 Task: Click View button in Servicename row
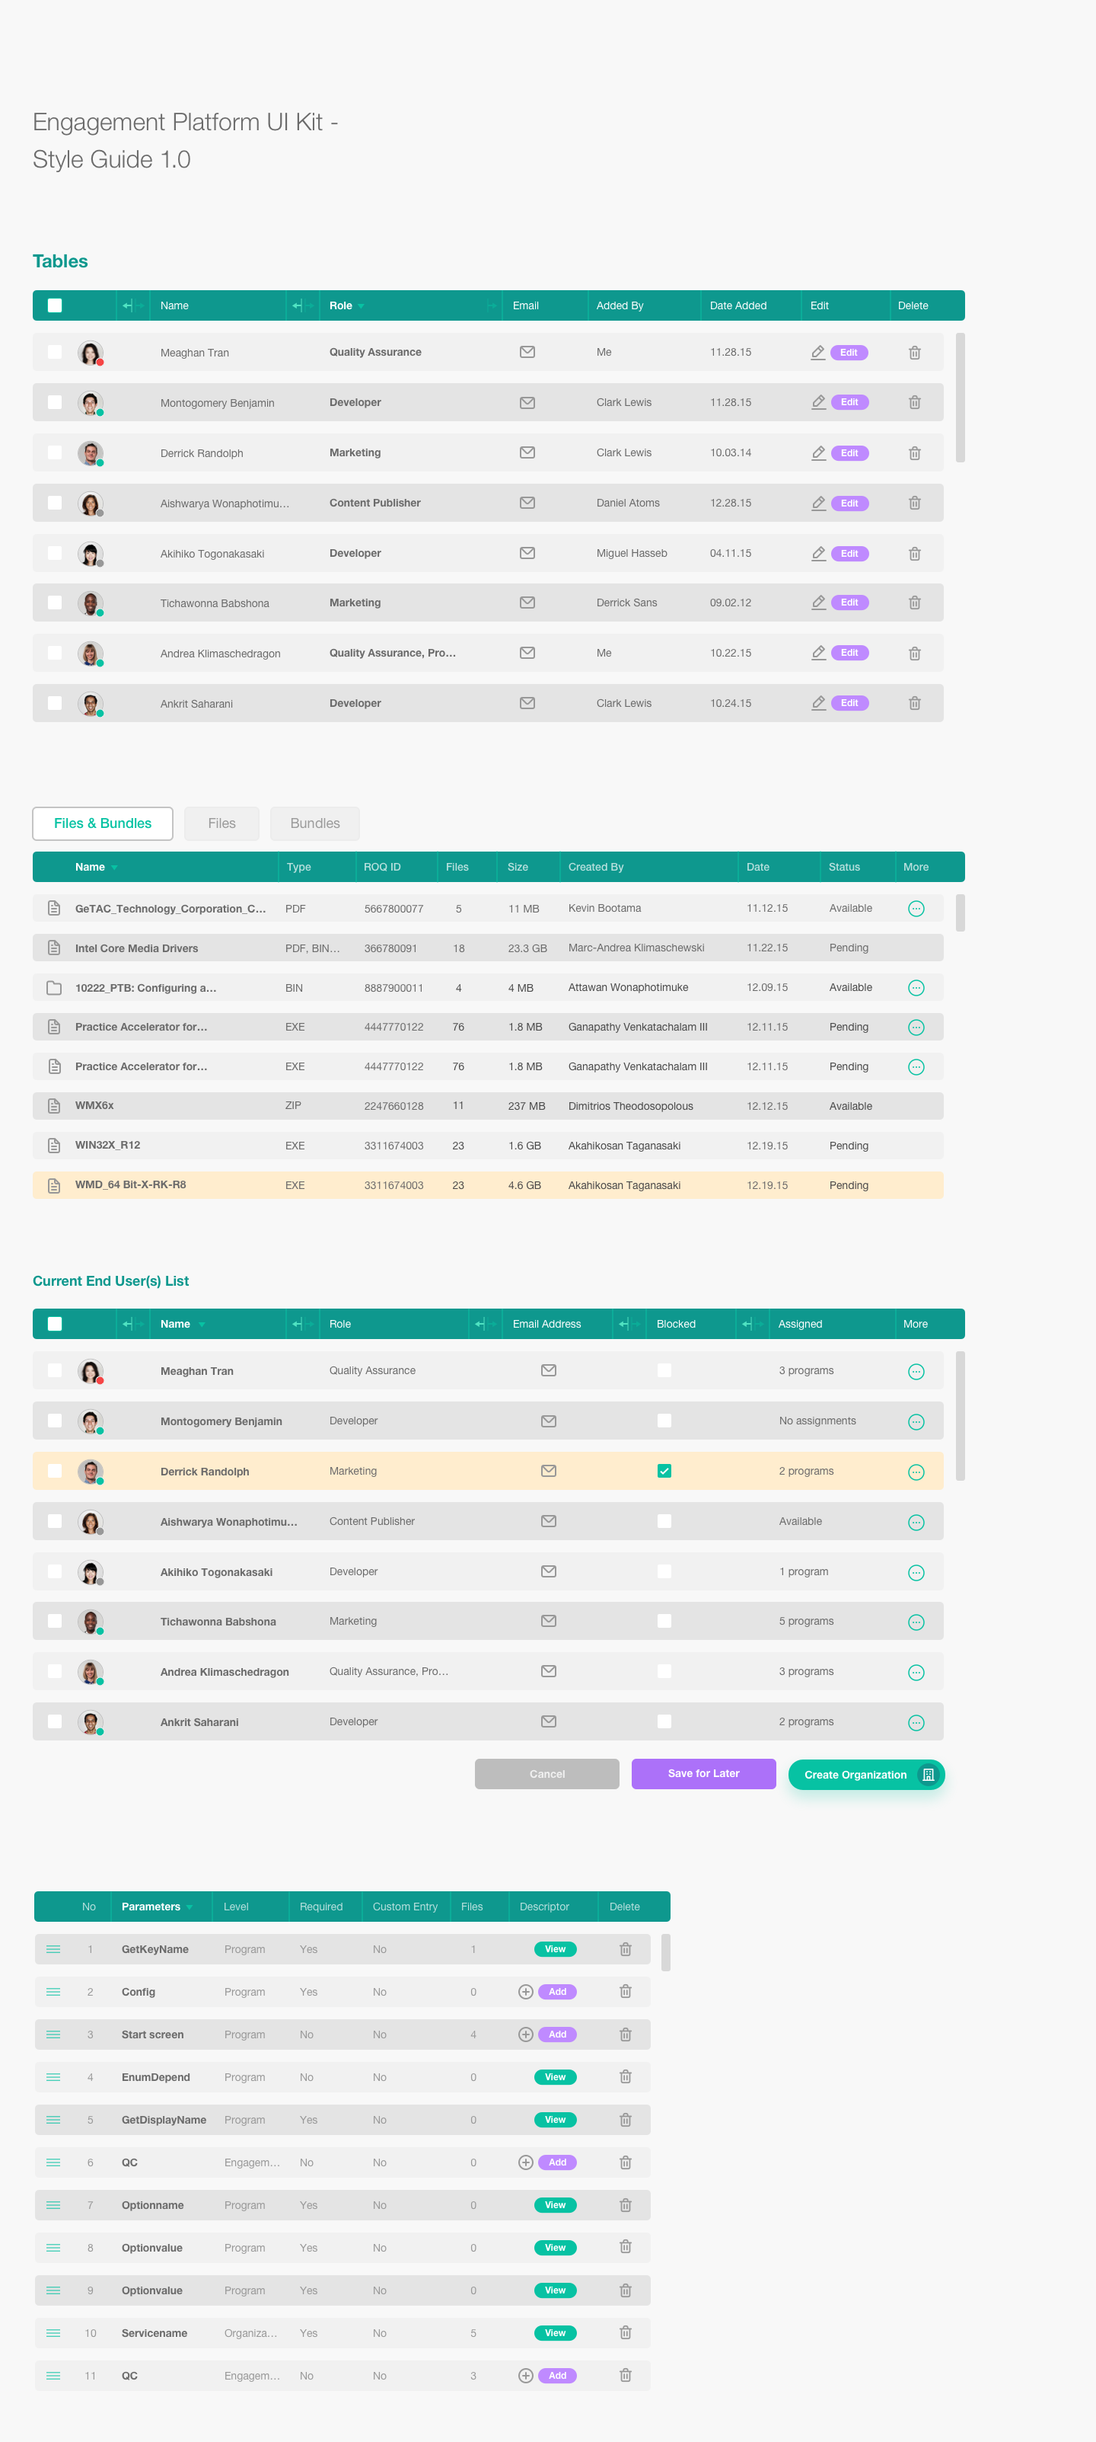(555, 2333)
